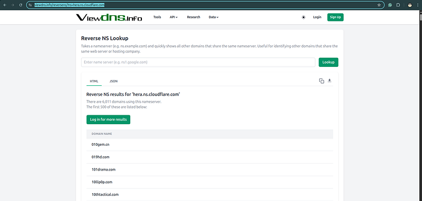Click the Reverse NS results heading text
422x201 pixels.
tap(133, 95)
